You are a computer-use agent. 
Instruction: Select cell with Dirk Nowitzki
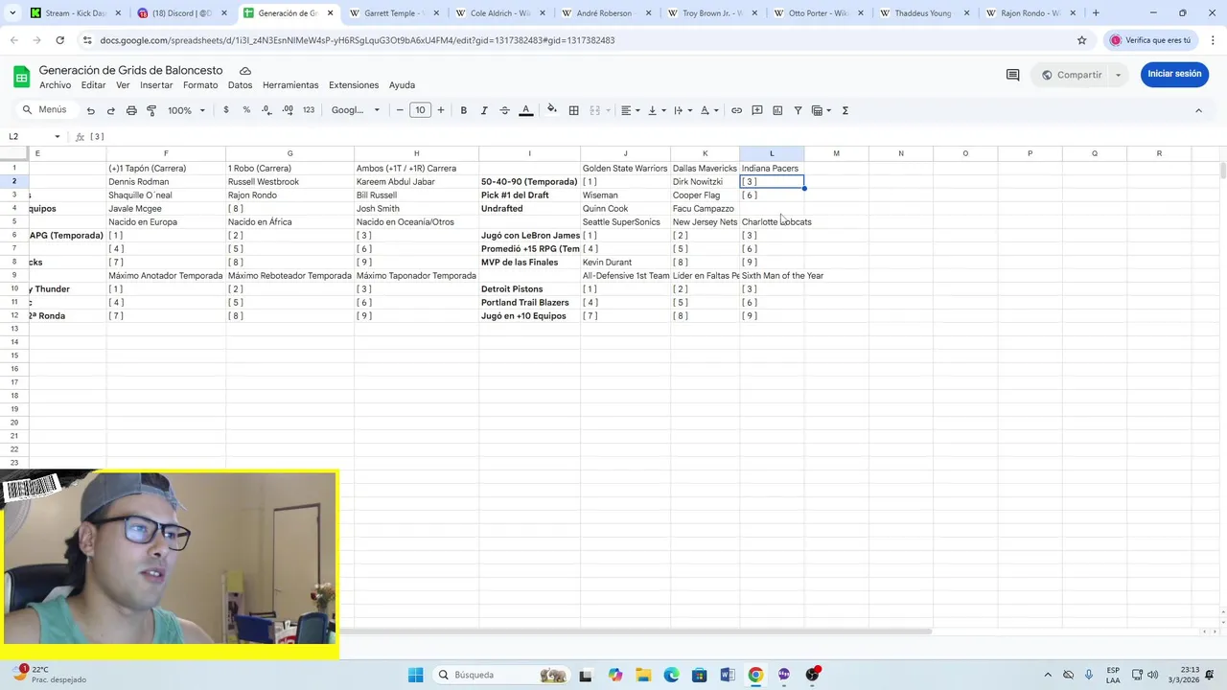click(705, 181)
